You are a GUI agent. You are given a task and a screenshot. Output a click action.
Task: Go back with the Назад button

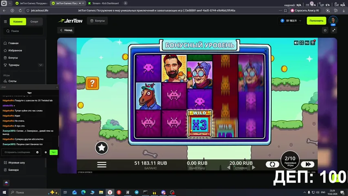[66, 30]
